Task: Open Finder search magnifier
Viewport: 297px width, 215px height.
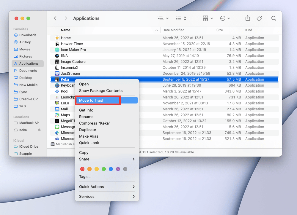Action: pos(274,18)
